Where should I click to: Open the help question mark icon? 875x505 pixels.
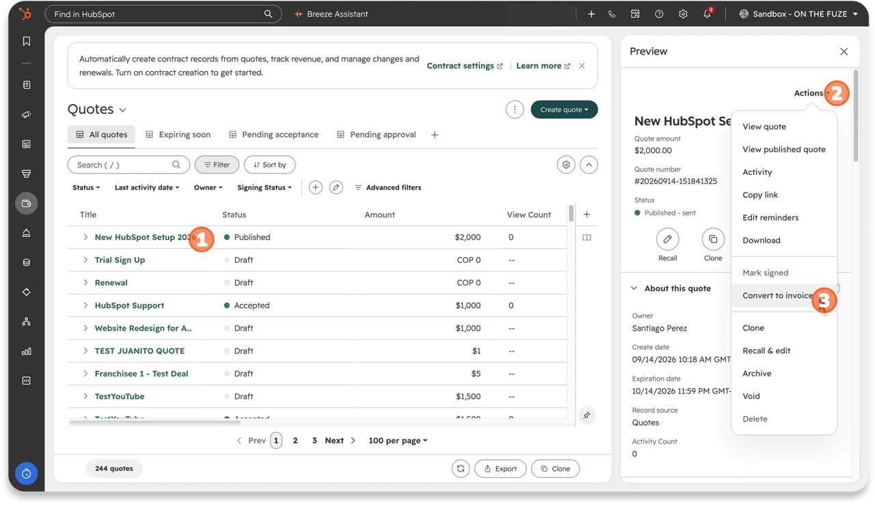659,14
